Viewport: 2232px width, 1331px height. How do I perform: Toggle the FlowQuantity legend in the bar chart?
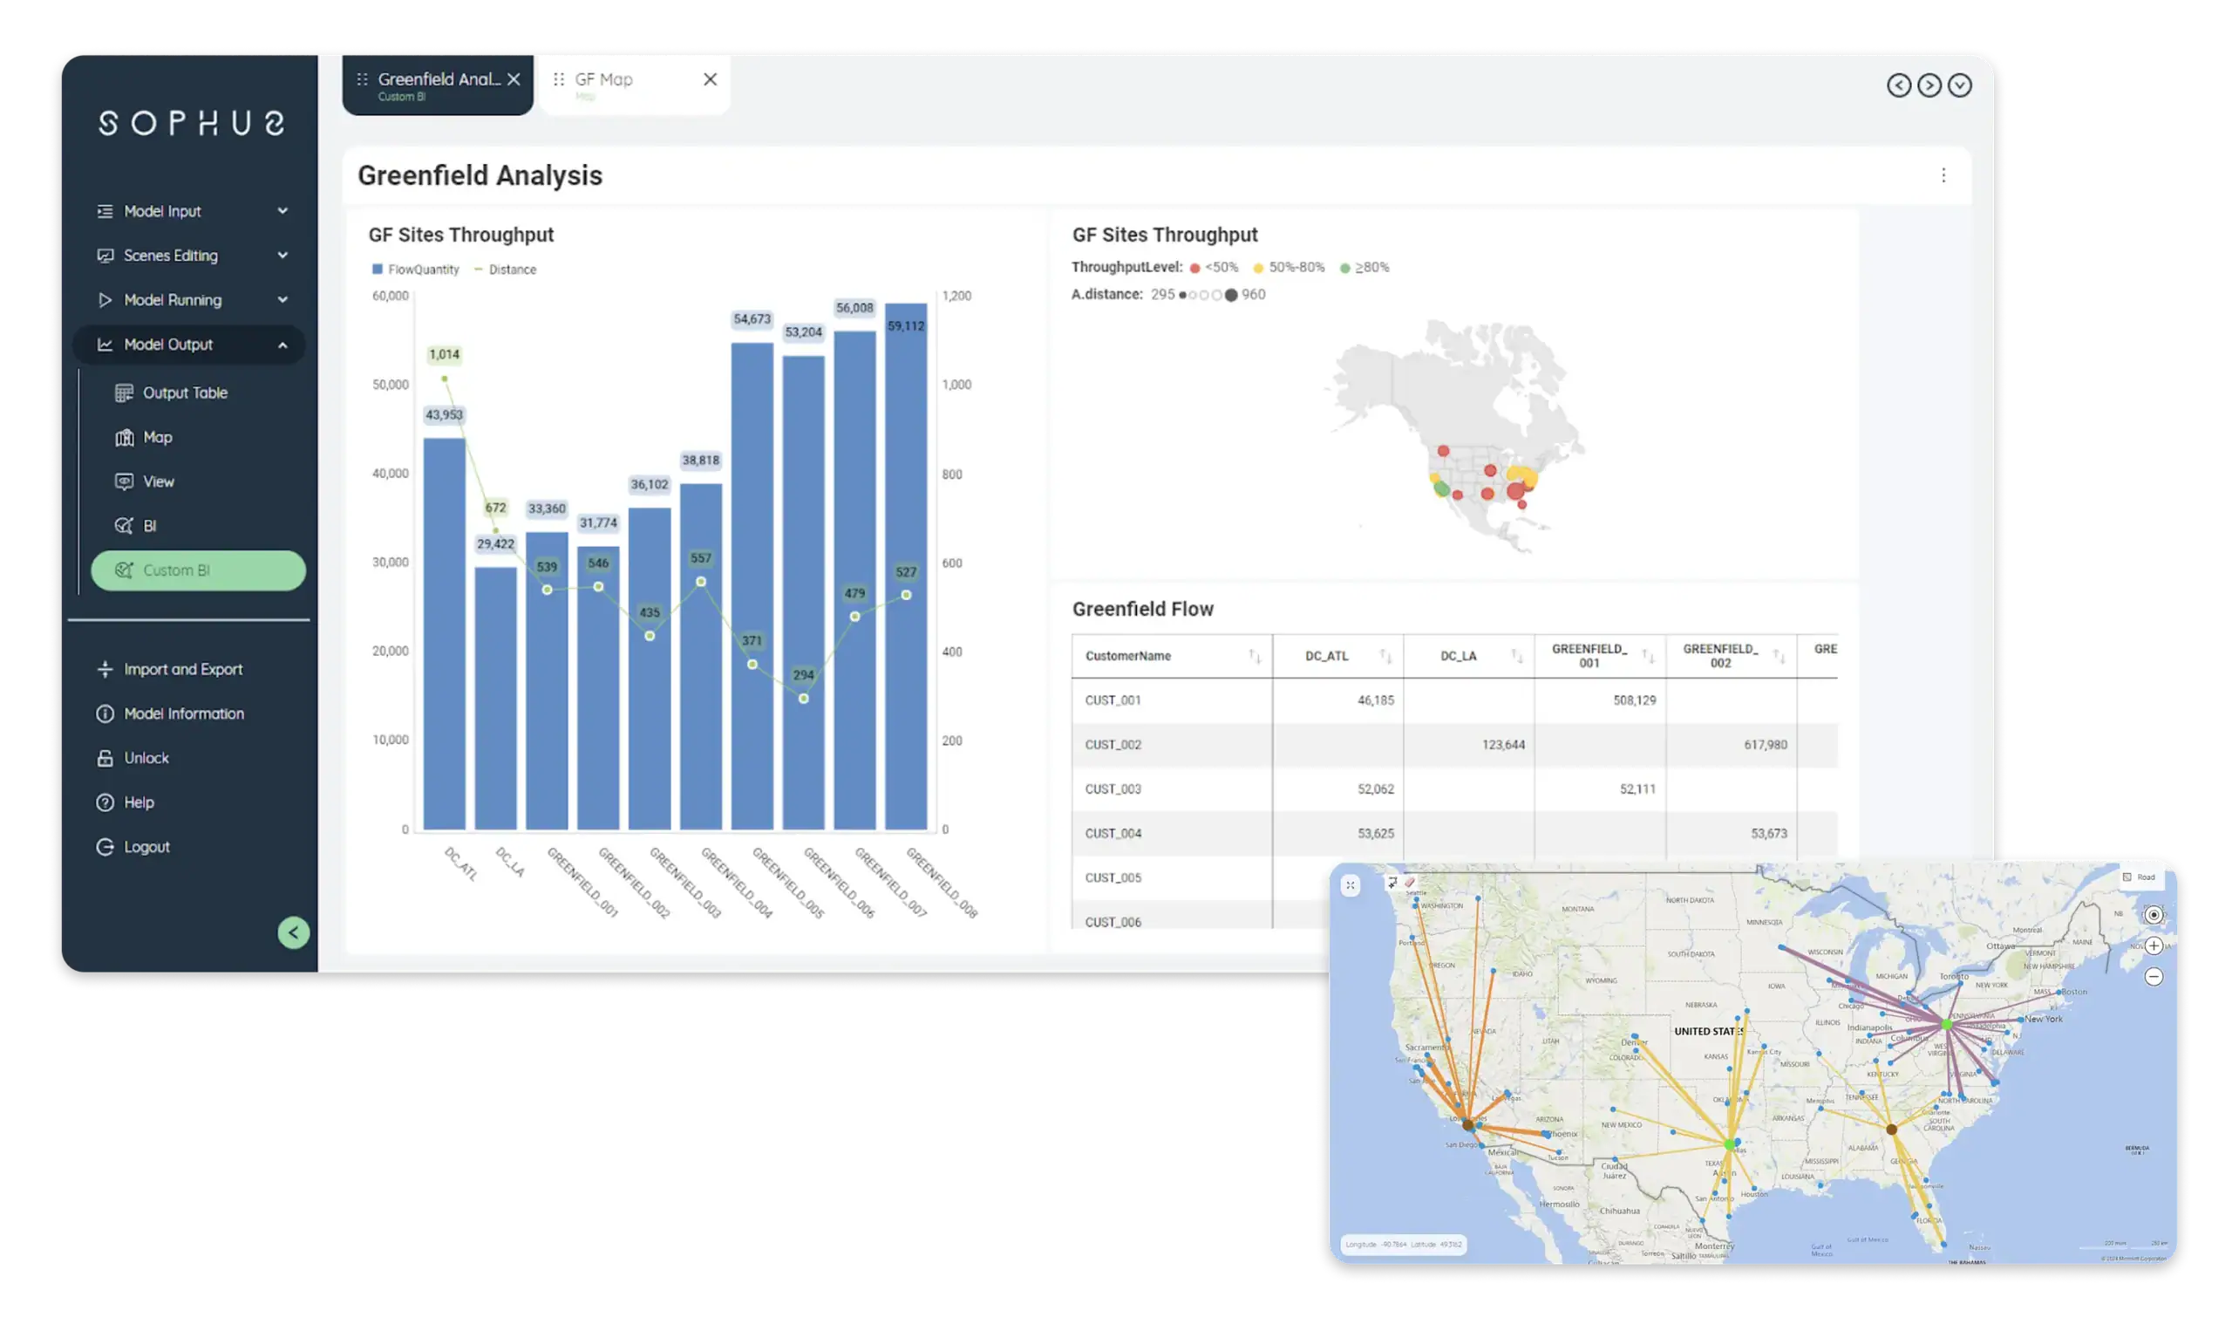(x=415, y=269)
